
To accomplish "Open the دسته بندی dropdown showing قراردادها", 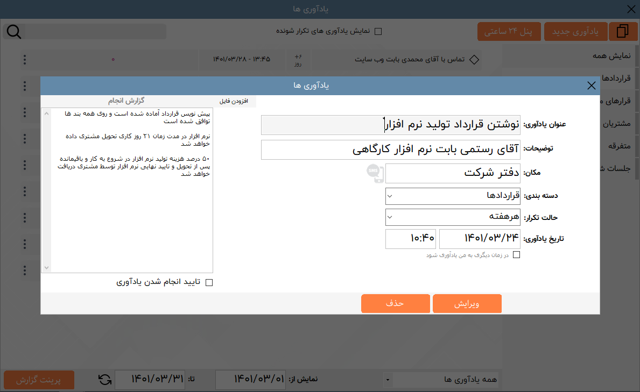I will pos(453,196).
